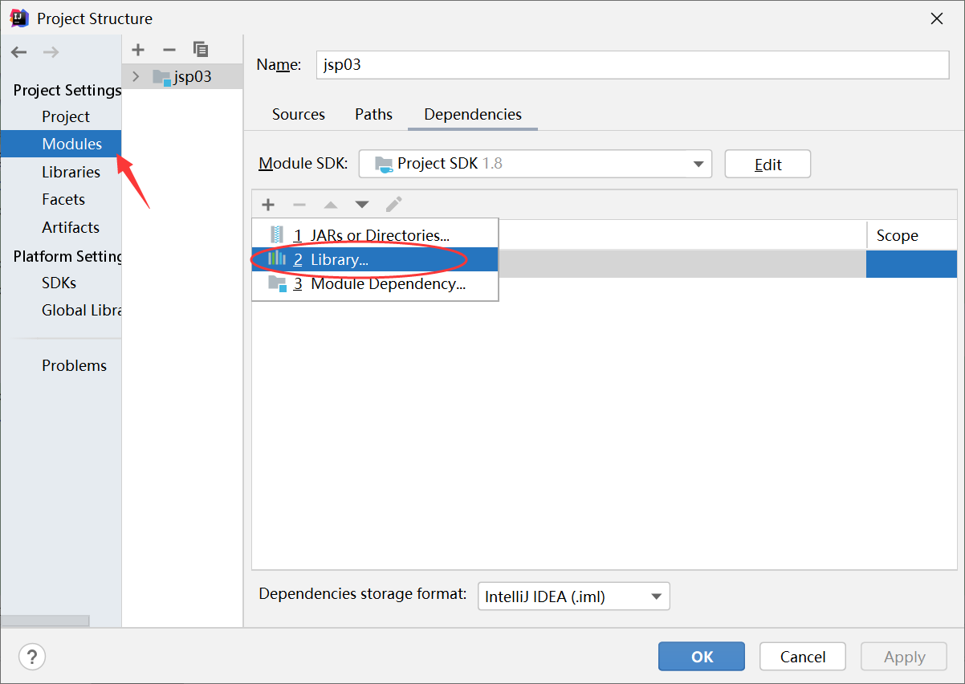Open the Problems section

click(x=74, y=365)
